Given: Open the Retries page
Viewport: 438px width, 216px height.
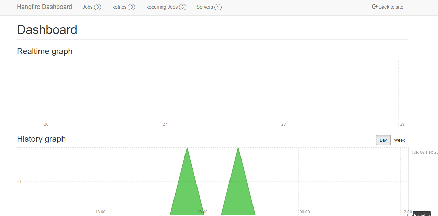Looking at the screenshot, I should tap(123, 7).
